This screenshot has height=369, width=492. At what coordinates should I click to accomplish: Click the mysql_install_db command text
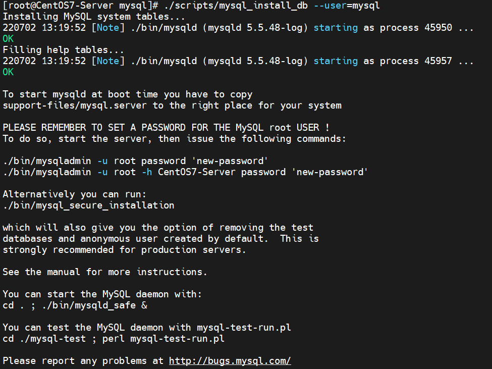point(236,6)
